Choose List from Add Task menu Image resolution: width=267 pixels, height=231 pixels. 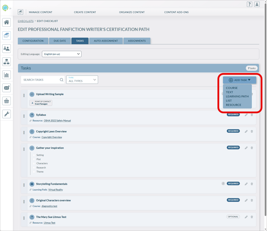click(x=229, y=101)
